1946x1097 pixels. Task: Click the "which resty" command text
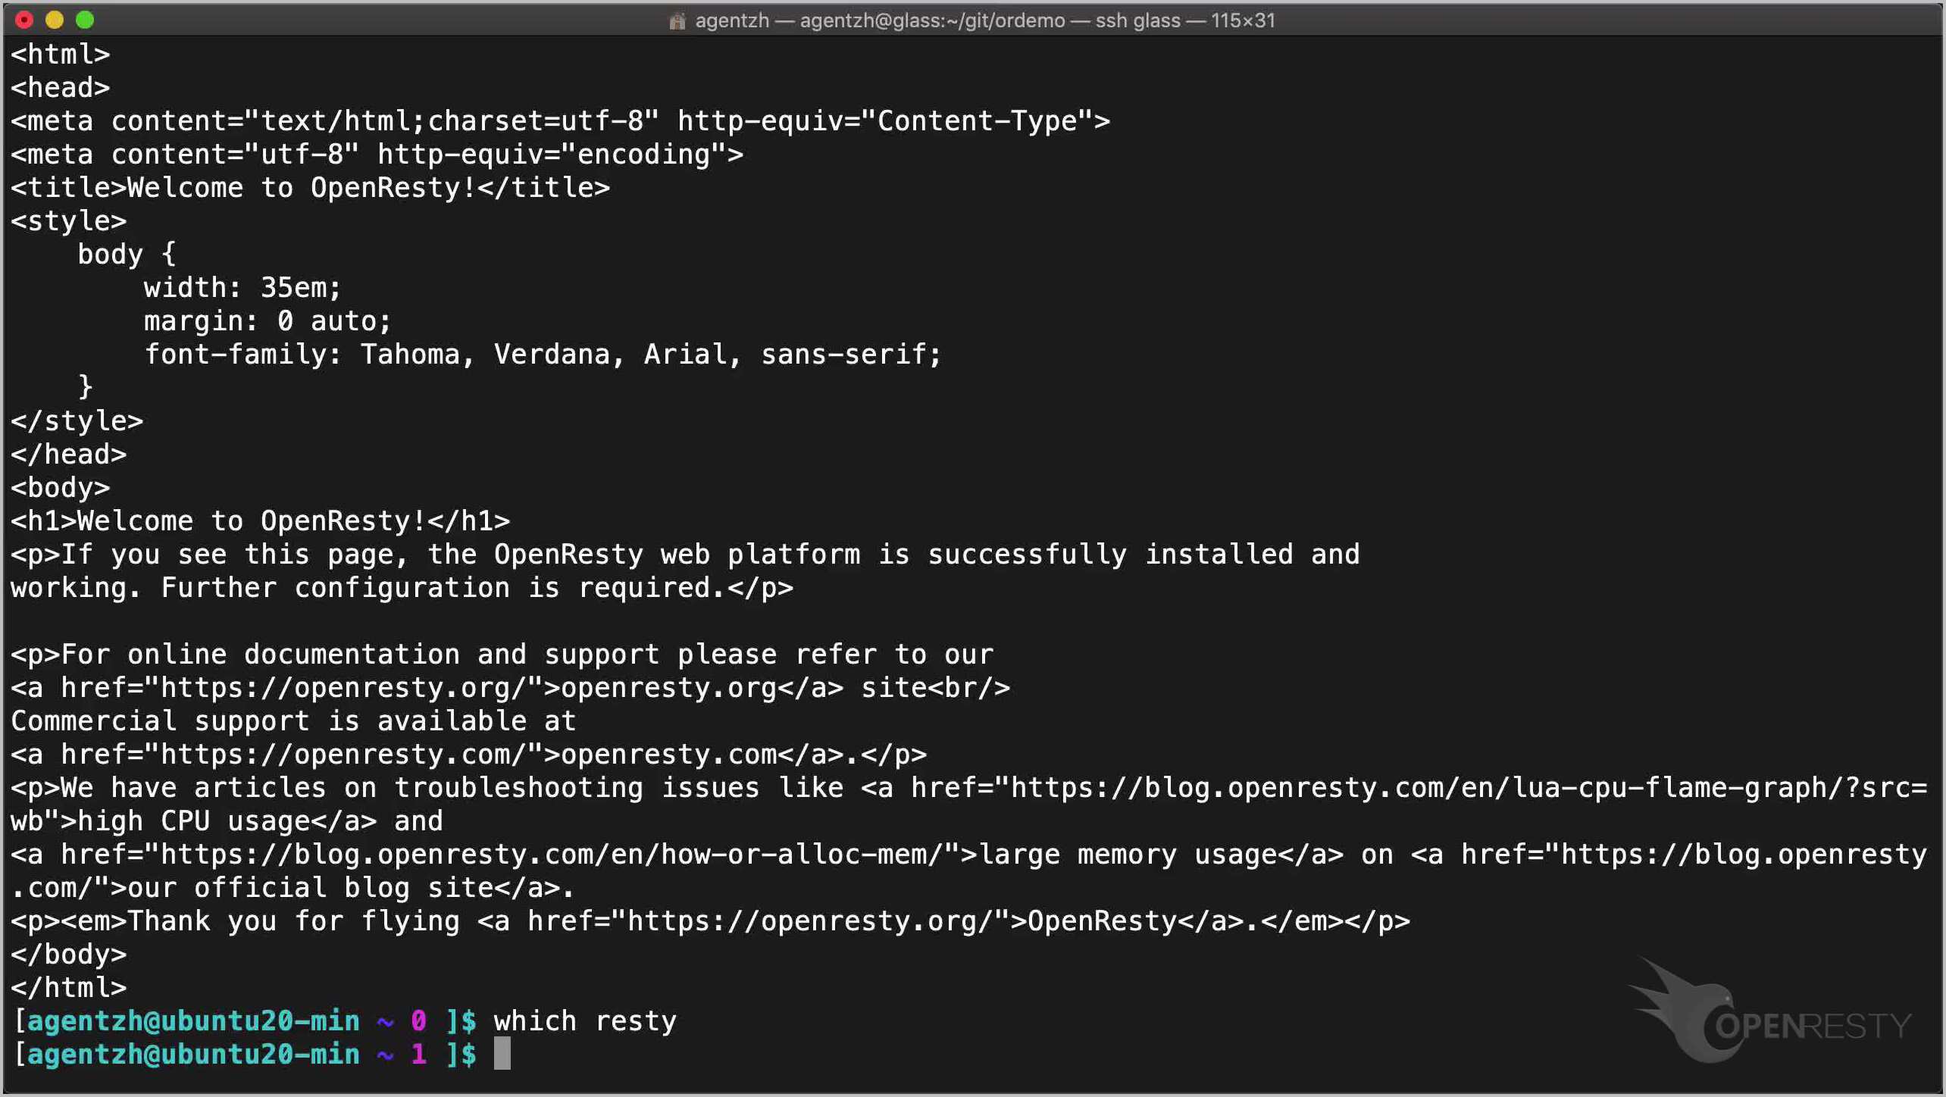584,1020
